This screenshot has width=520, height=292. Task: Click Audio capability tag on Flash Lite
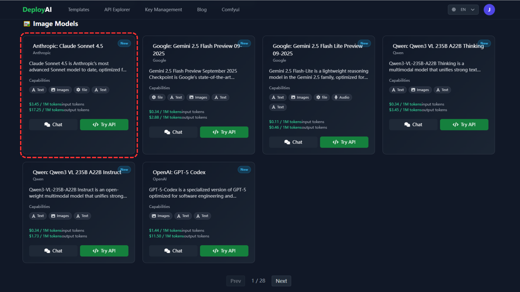[x=342, y=97]
